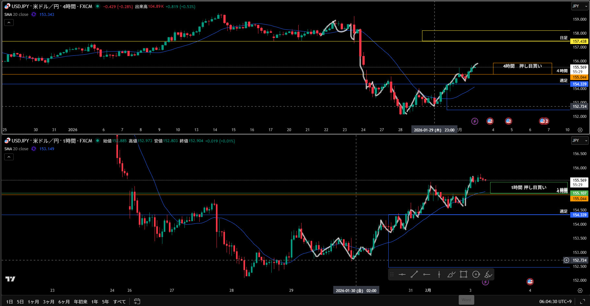Open settings gear on the 1時間 chart time axis
590x306 pixels.
coord(580,290)
